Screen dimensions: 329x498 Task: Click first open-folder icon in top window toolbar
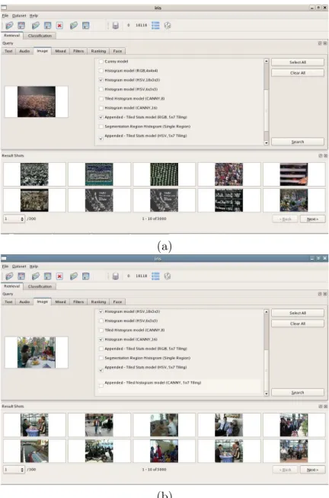coord(9,25)
